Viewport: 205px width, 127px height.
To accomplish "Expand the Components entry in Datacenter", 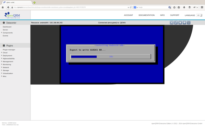I will point(8,33).
